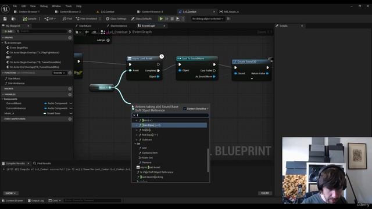Screen dimensions: 372x209
Task: Open the Diff dropdown in the toolbar
Action: [x=50, y=19]
